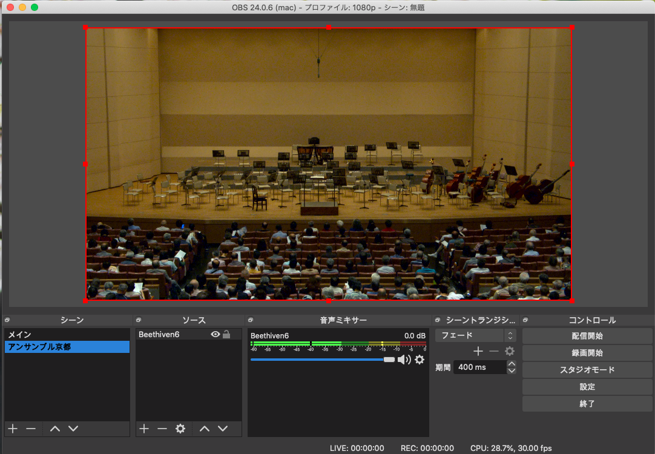Minimize the OBS window yellow button
This screenshot has width=655, height=454.
22,7
